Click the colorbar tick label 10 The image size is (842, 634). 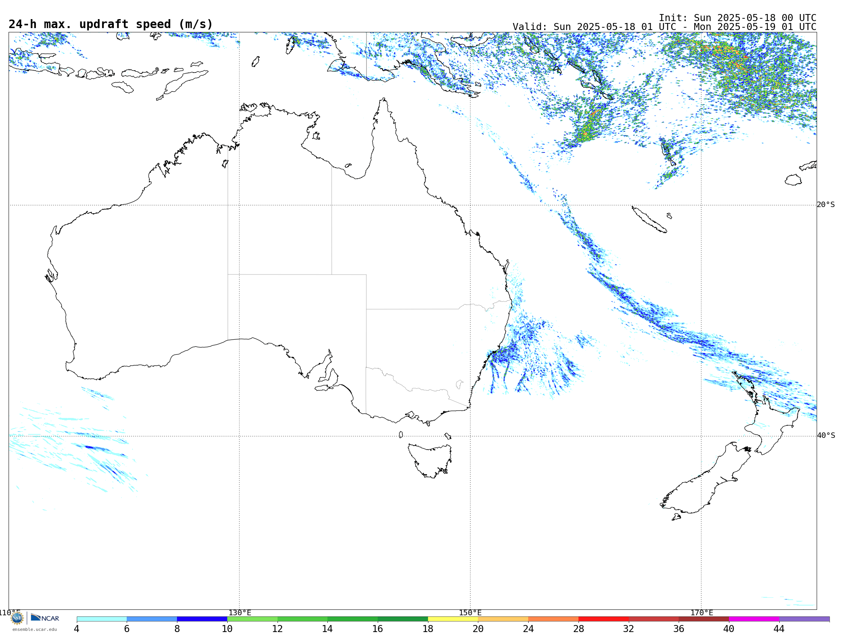227,629
